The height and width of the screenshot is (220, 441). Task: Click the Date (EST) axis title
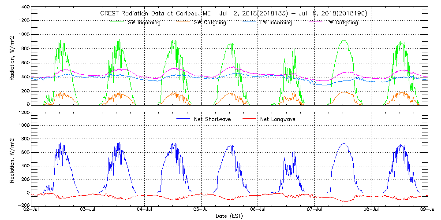(230, 216)
